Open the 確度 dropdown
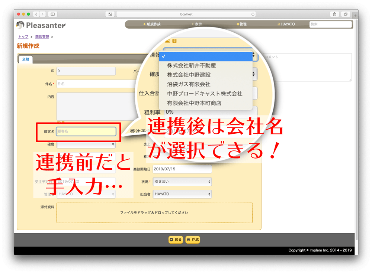 [x=86, y=144]
